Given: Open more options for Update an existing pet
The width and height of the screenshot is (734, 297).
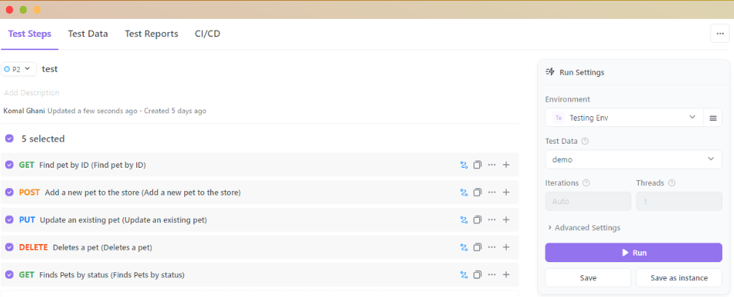Looking at the screenshot, I should (492, 220).
